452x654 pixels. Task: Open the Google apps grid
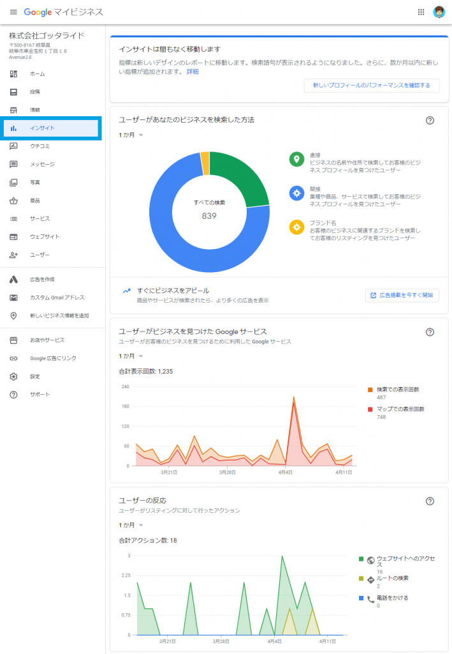coord(421,12)
